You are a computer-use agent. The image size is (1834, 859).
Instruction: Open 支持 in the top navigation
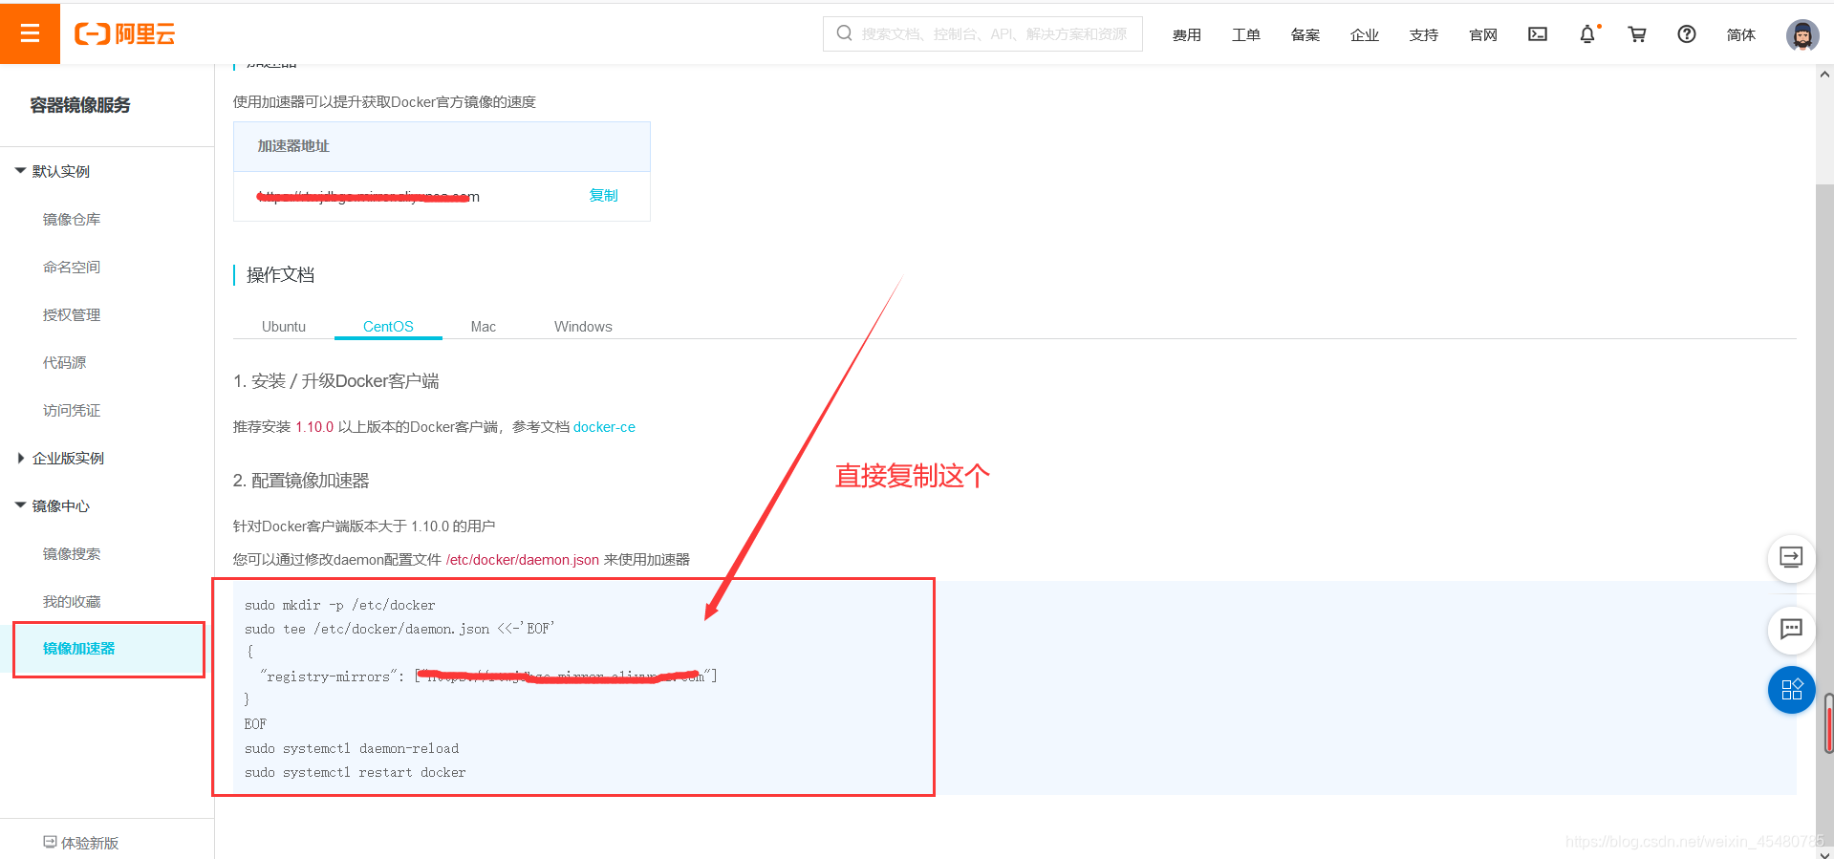(x=1424, y=35)
